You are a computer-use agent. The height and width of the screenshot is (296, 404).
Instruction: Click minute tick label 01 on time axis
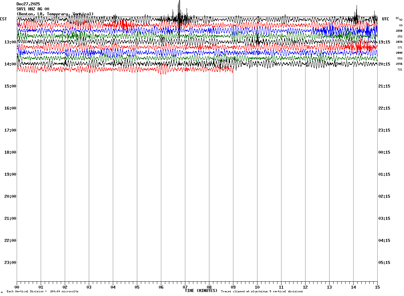41,287
